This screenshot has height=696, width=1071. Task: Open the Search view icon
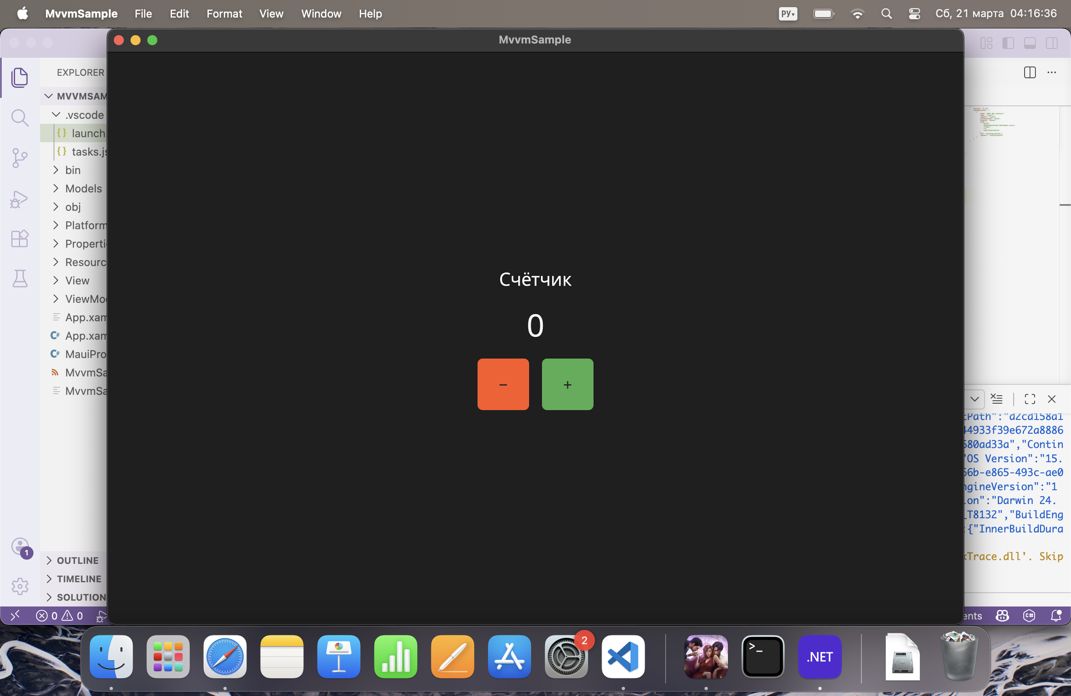pyautogui.click(x=20, y=118)
